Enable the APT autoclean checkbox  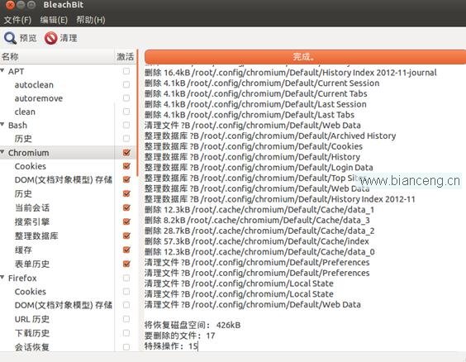coord(126,84)
